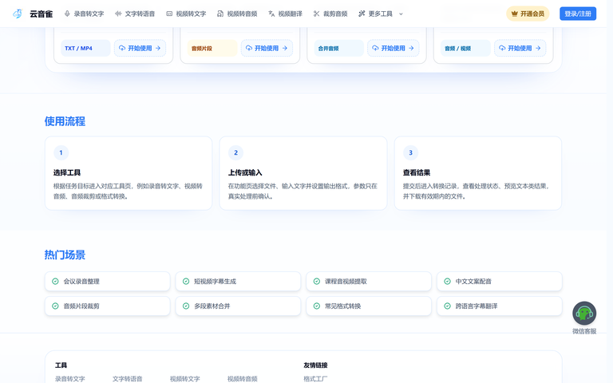Open 录音转文字 via its microphone icon
613x383 pixels.
coord(67,14)
